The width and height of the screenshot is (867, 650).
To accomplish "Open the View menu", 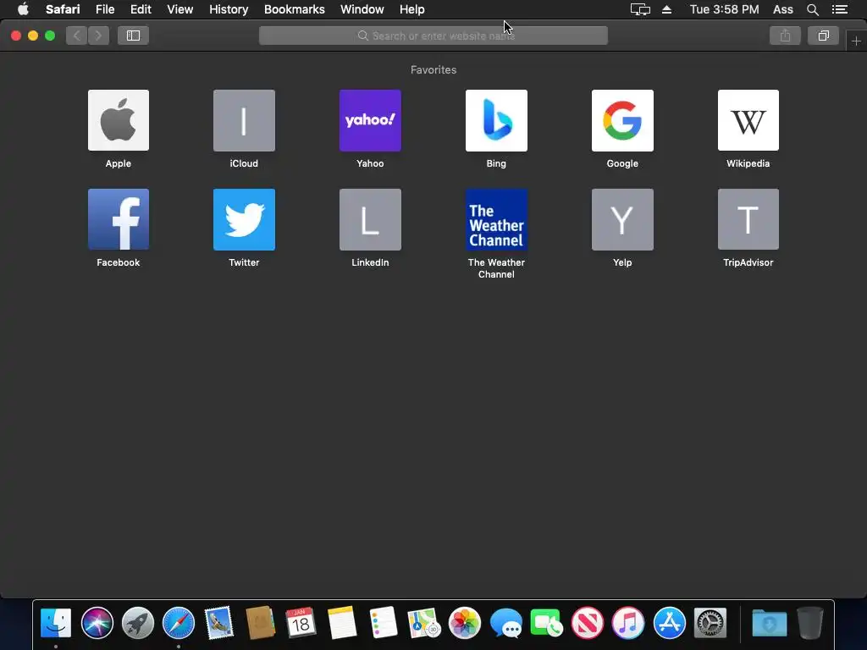I will pos(179,9).
